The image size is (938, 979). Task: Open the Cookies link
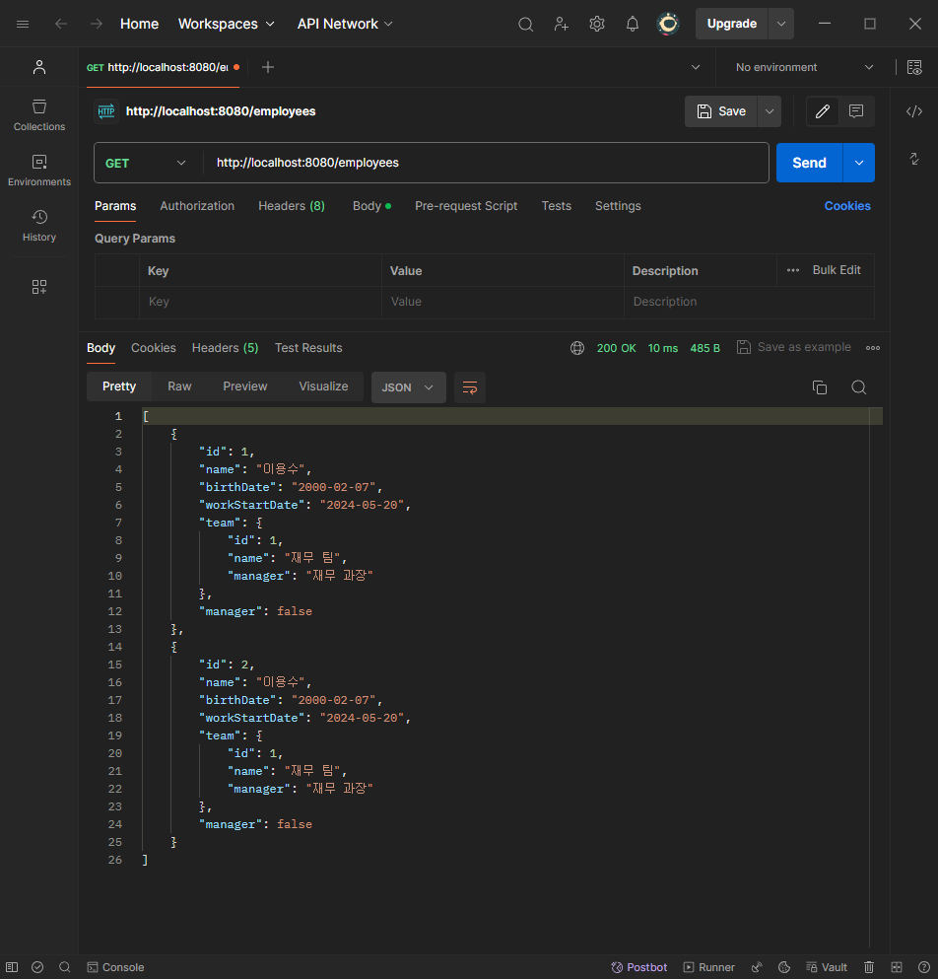click(x=847, y=206)
